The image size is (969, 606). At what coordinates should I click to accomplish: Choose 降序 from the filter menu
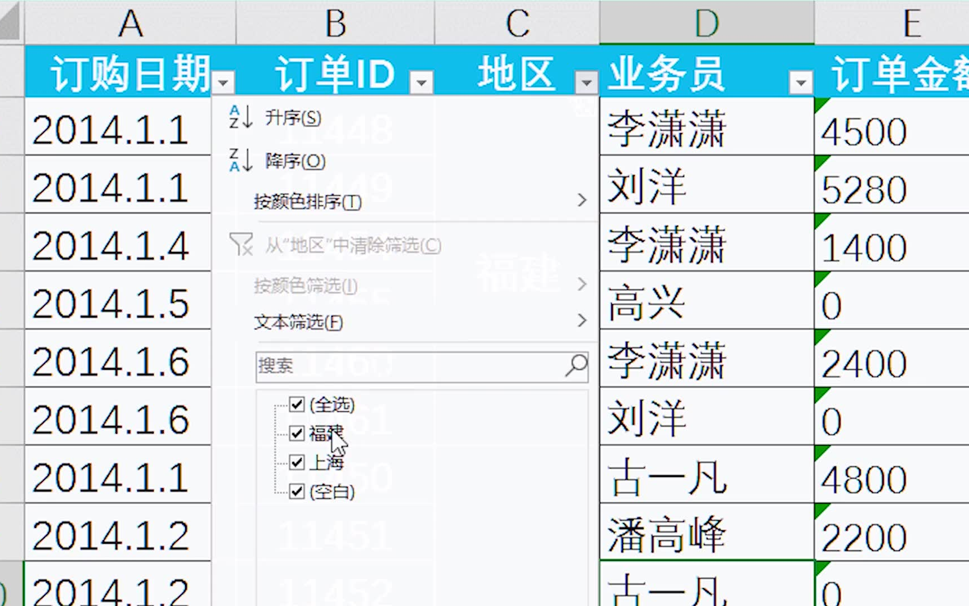294,160
